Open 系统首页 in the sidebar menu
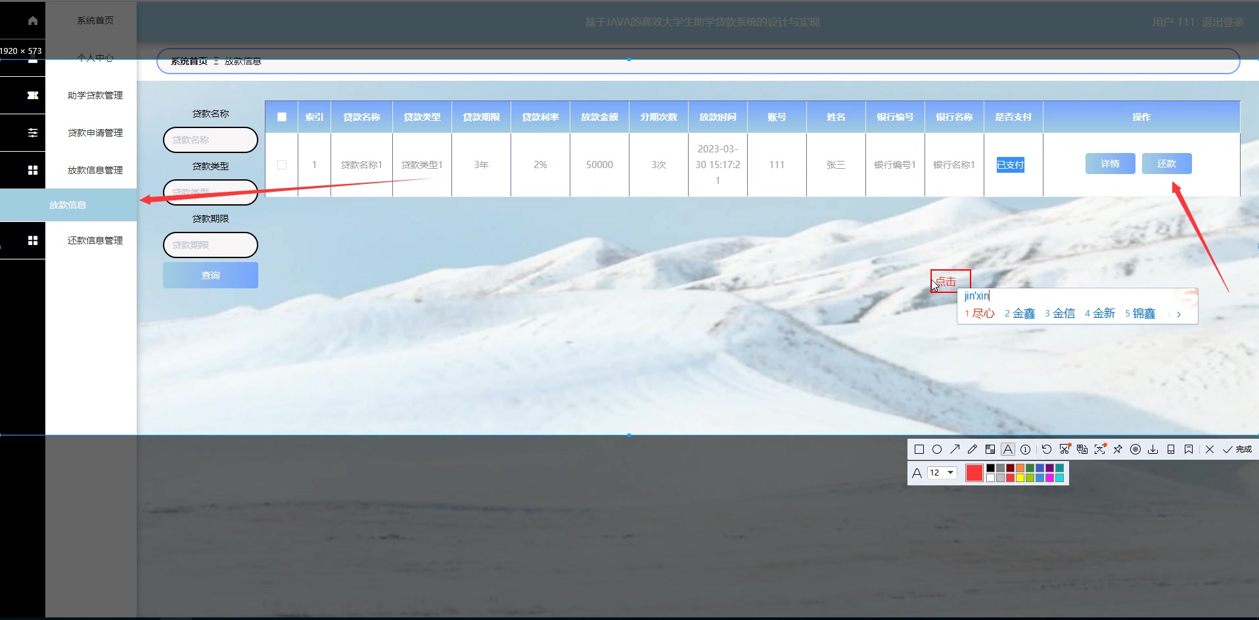 tap(95, 20)
